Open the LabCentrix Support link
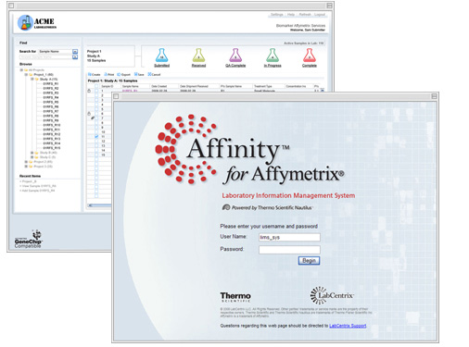 (348, 326)
